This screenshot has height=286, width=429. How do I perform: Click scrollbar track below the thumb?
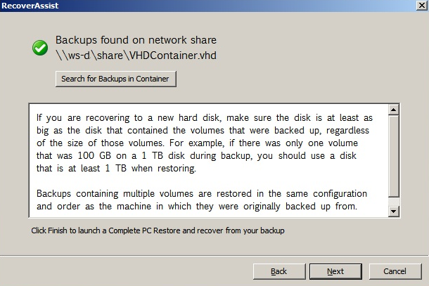393,201
